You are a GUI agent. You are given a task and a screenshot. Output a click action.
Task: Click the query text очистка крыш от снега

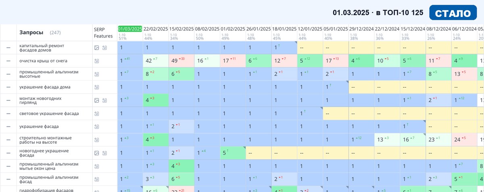(44, 61)
